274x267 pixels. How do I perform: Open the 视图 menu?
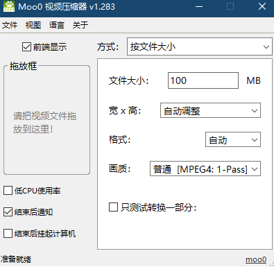click(33, 25)
